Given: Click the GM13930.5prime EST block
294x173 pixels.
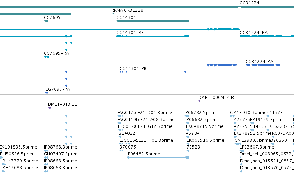Looking at the screenshot, I should coord(238,144).
